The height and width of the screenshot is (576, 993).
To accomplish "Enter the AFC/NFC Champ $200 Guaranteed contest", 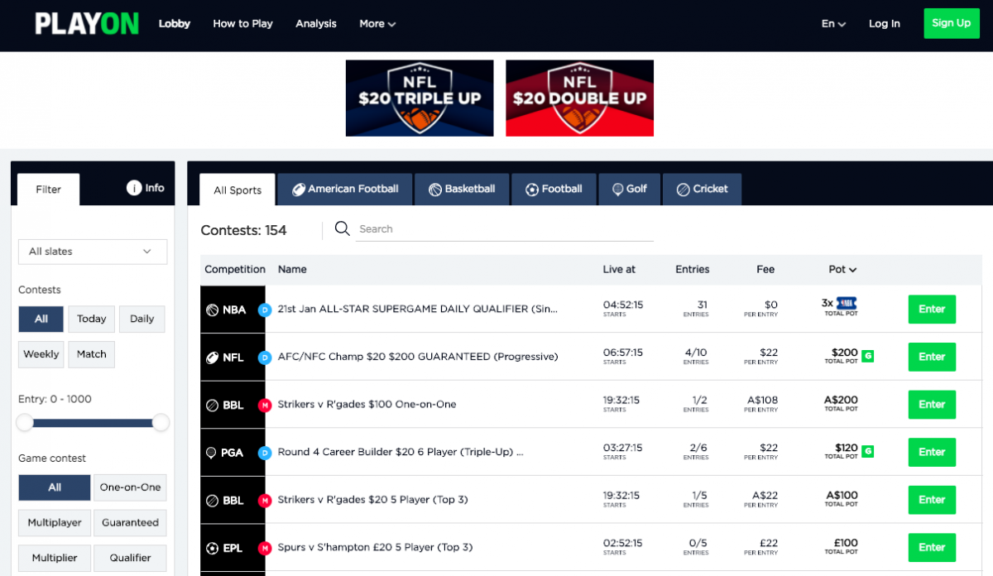I will [932, 357].
